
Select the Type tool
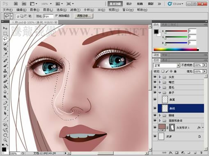[5, 108]
